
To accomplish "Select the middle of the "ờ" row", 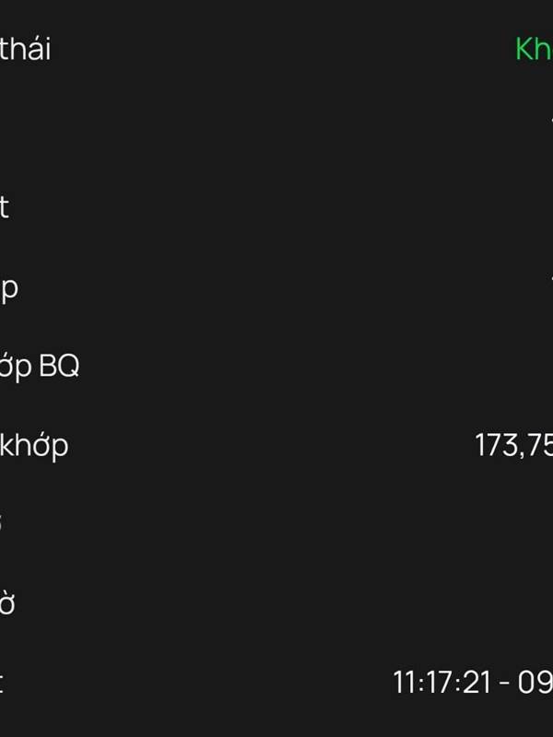I will 276,604.
